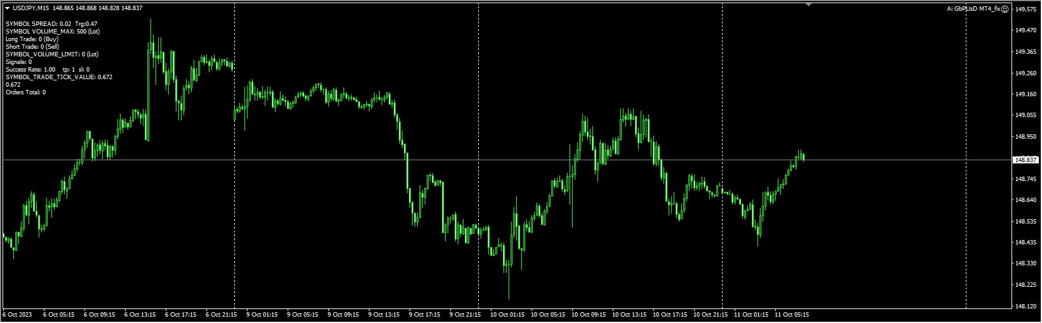Click the '6 Oct 09:15' time axis label
Image resolution: width=1042 pixels, height=323 pixels.
pos(100,314)
